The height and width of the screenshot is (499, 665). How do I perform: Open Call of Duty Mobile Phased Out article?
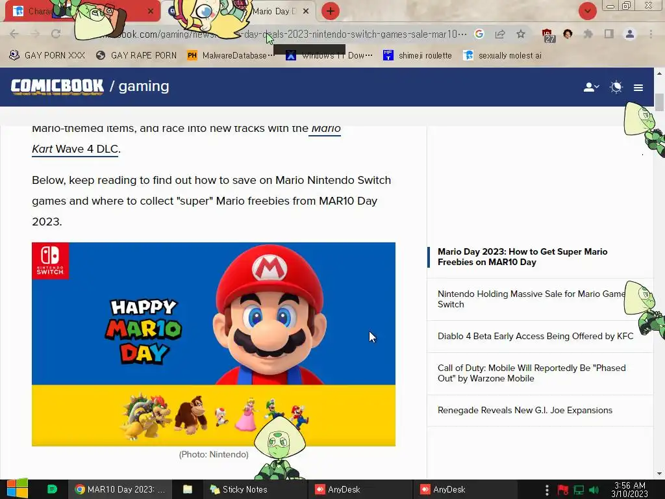pos(531,373)
